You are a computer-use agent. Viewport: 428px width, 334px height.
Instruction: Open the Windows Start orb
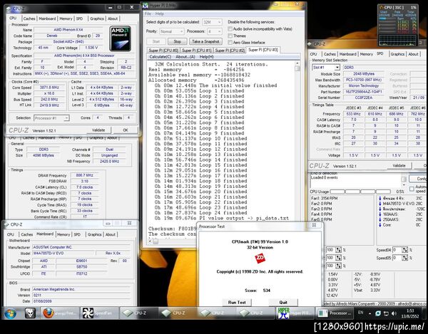tap(10, 313)
